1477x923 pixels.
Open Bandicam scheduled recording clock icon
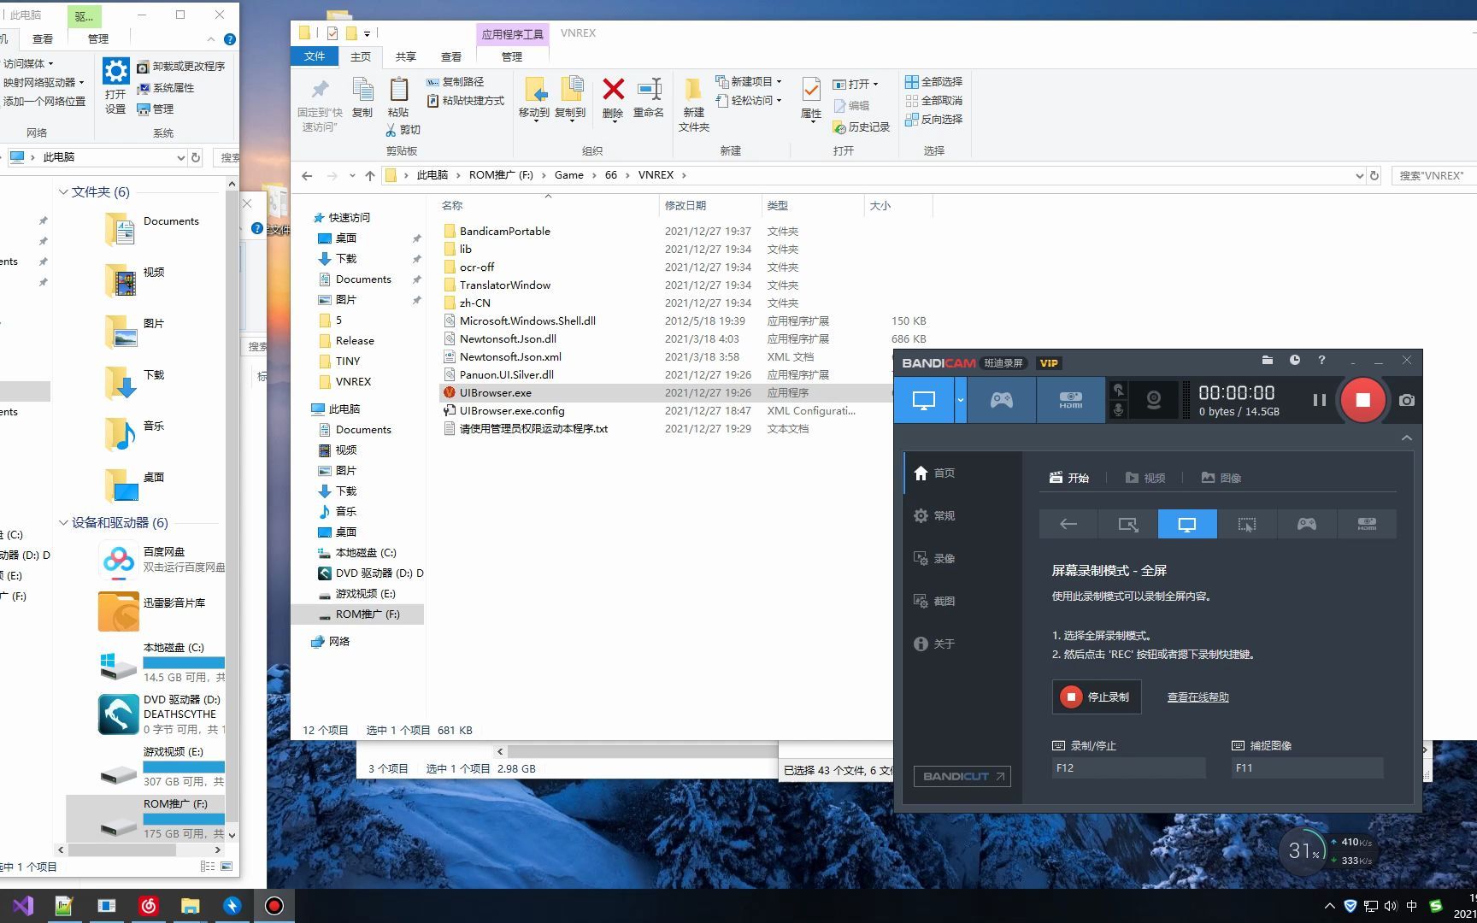pyautogui.click(x=1294, y=361)
